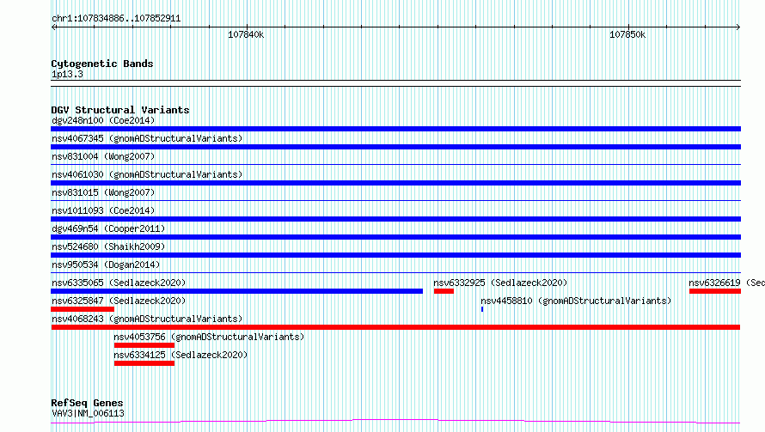Click the red bar under nsv4053756
Viewport: 765px width, 432px height.
pos(144,345)
